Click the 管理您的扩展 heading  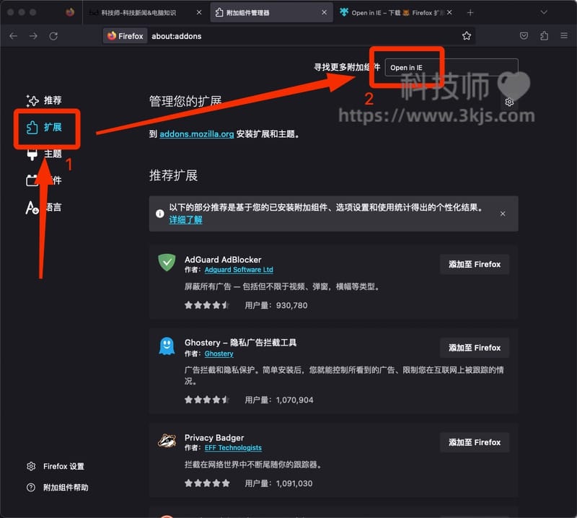point(185,101)
